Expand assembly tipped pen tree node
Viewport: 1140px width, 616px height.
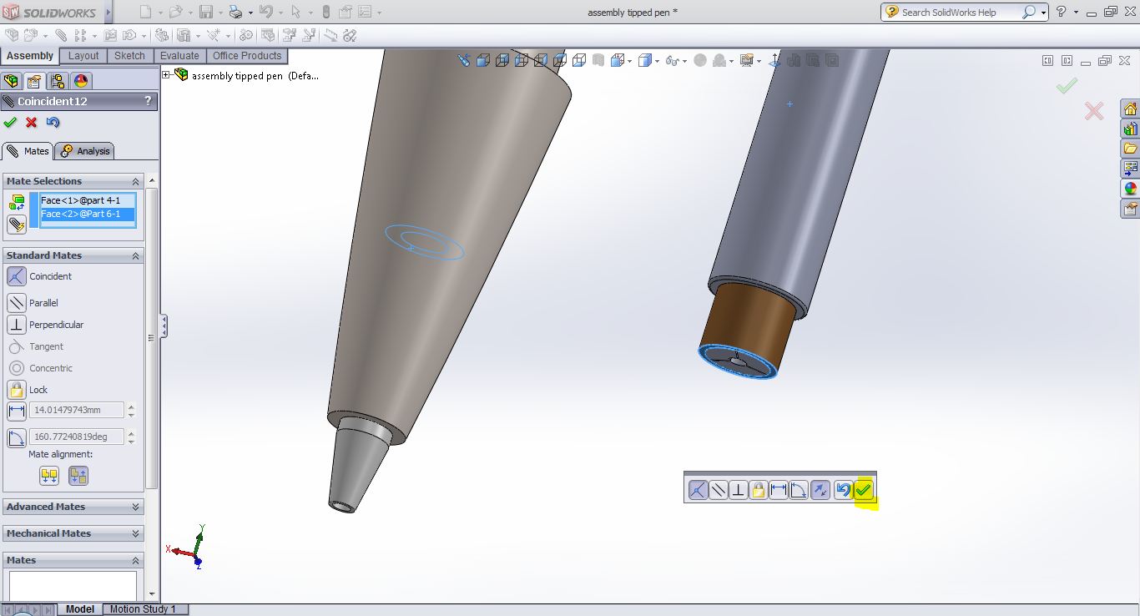click(x=166, y=75)
